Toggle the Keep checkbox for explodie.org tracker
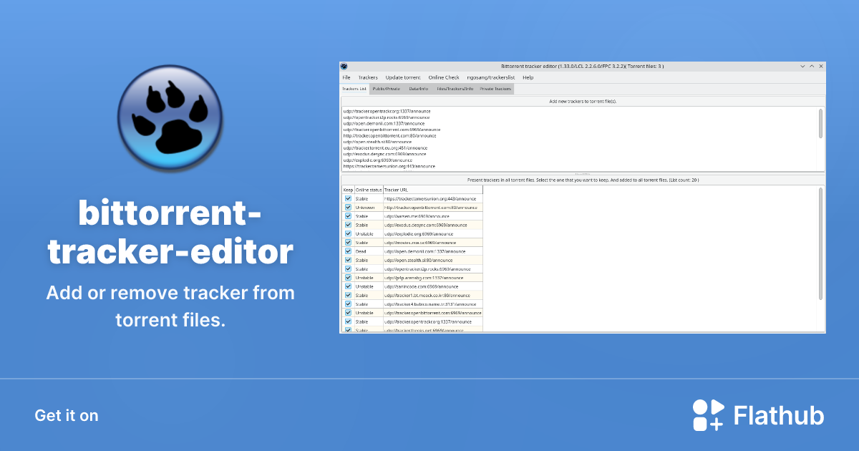 [348, 233]
